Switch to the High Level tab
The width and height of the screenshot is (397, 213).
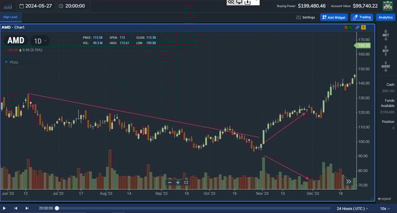point(10,17)
